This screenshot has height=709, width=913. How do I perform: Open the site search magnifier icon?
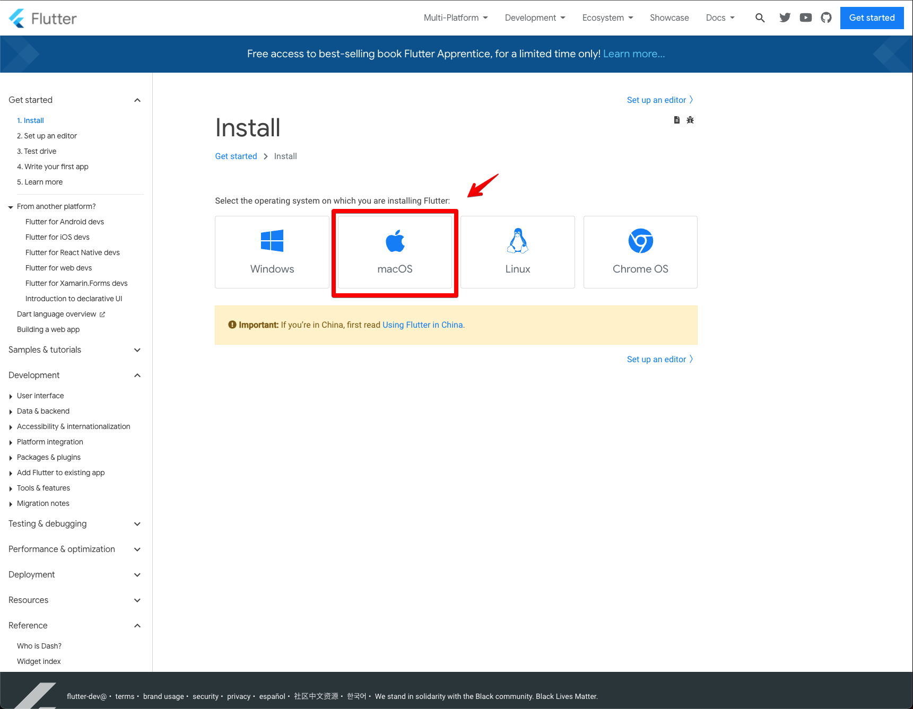[x=760, y=18]
